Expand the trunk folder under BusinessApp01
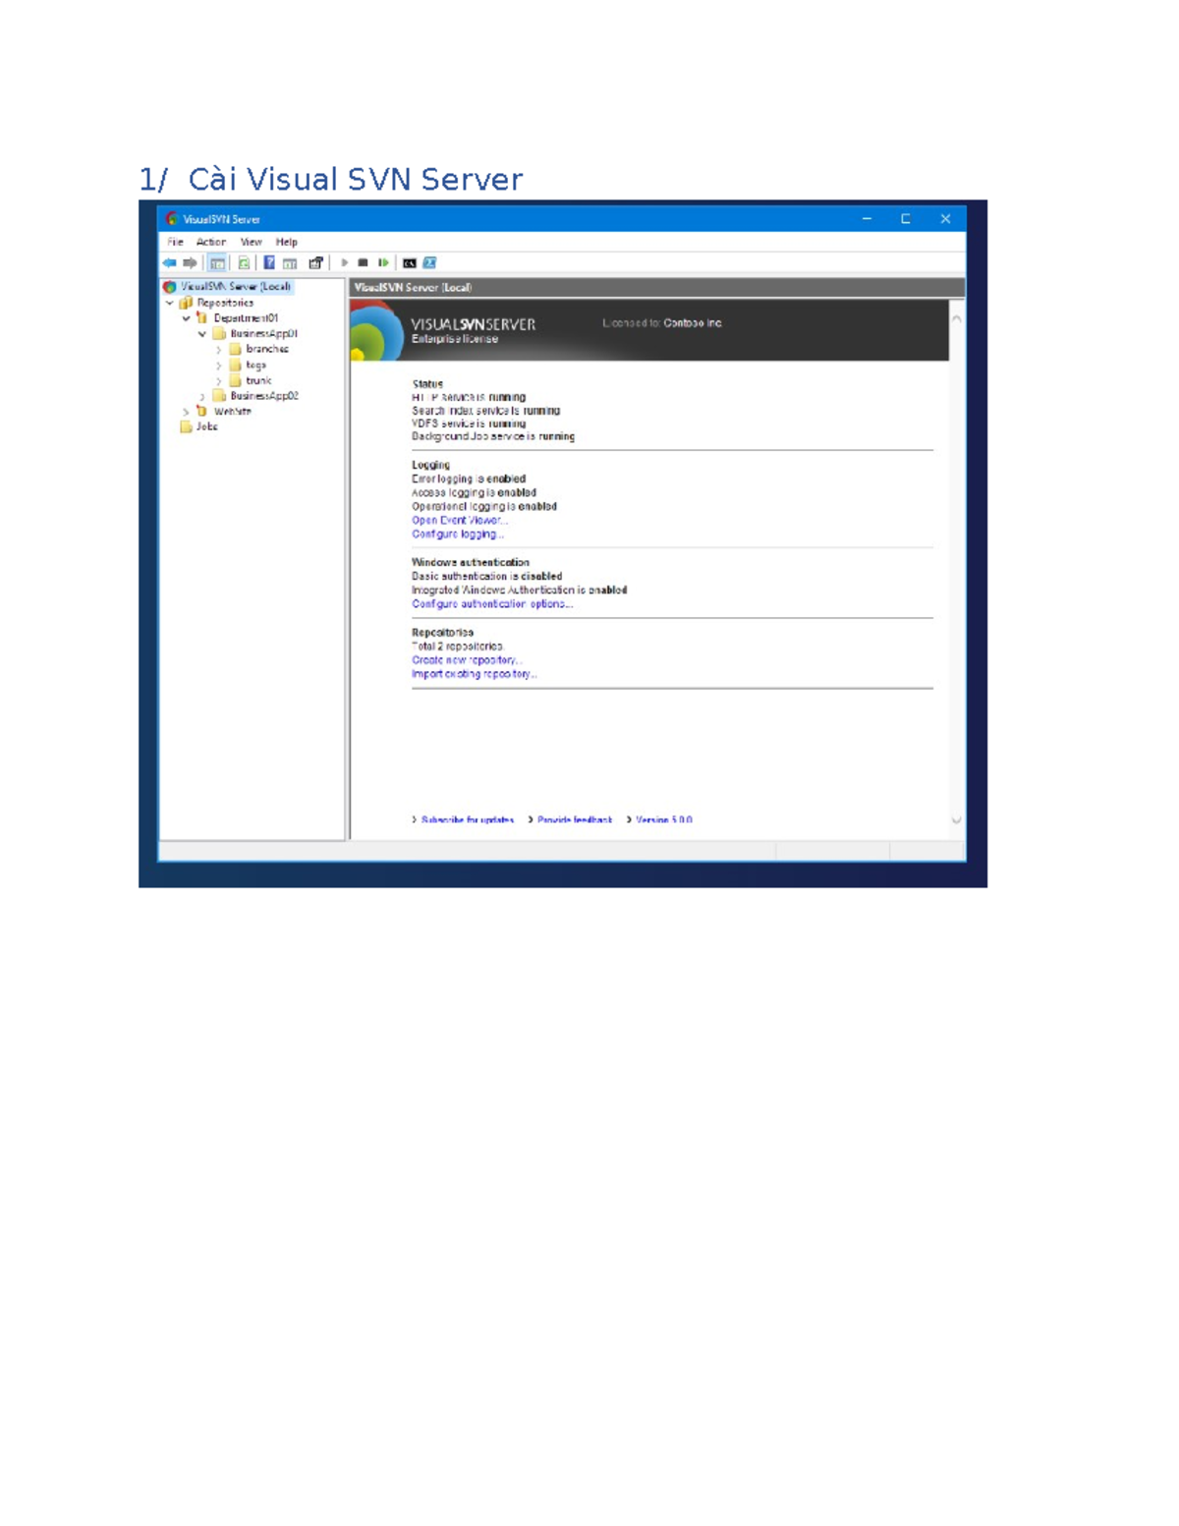 coord(218,381)
